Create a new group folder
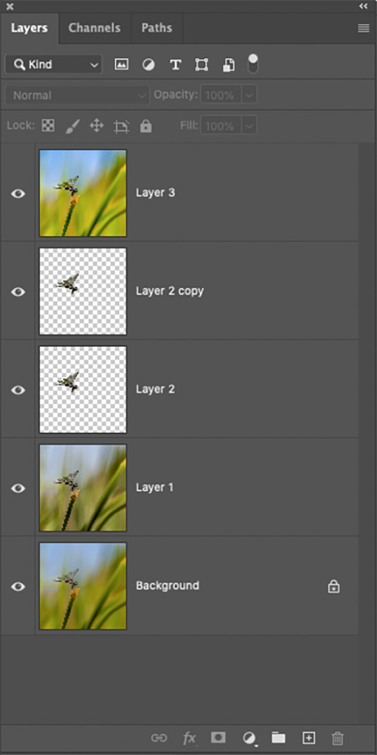 pos(278,737)
